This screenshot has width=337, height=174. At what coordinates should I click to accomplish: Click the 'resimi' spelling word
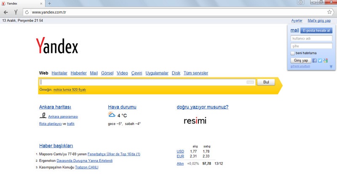point(195,121)
